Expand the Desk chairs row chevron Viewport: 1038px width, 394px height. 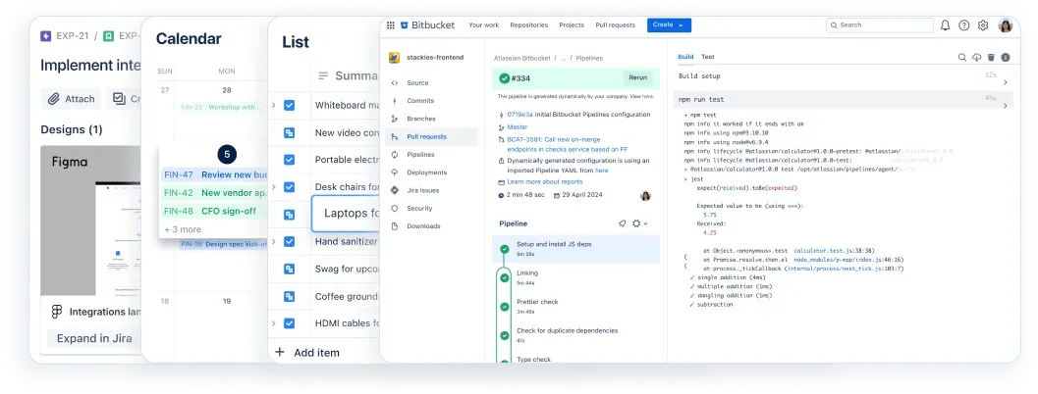click(273, 187)
